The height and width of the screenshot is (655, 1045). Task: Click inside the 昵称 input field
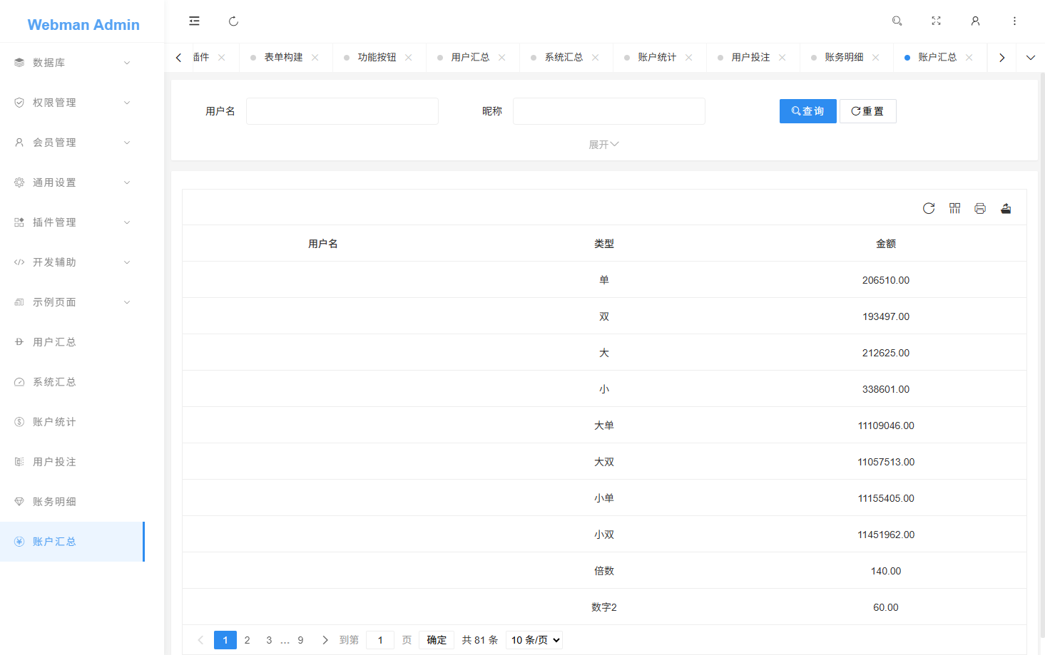tap(608, 110)
